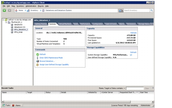The height and width of the screenshot is (108, 172).
Task: Click the Datastores breadcrumb cylinder icon
Action: (43, 10)
